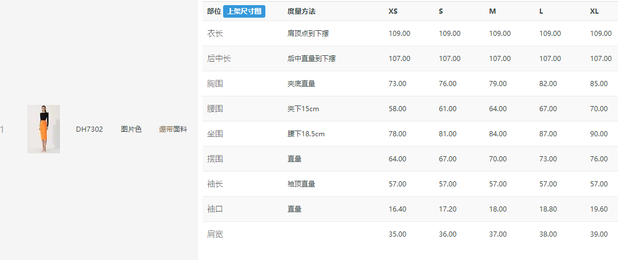Click 袖口 S value 17.20
The image size is (618, 260).
pyautogui.click(x=448, y=209)
